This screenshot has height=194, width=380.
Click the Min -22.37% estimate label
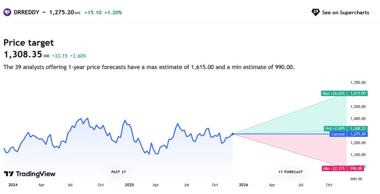point(334,169)
